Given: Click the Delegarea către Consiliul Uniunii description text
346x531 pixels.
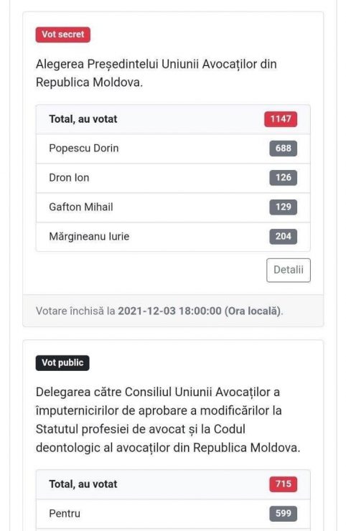Looking at the screenshot, I should coord(168,420).
